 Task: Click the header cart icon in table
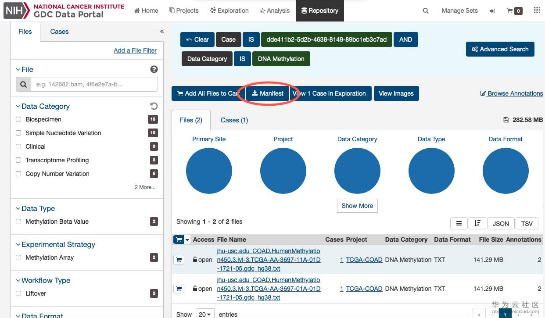pos(179,239)
